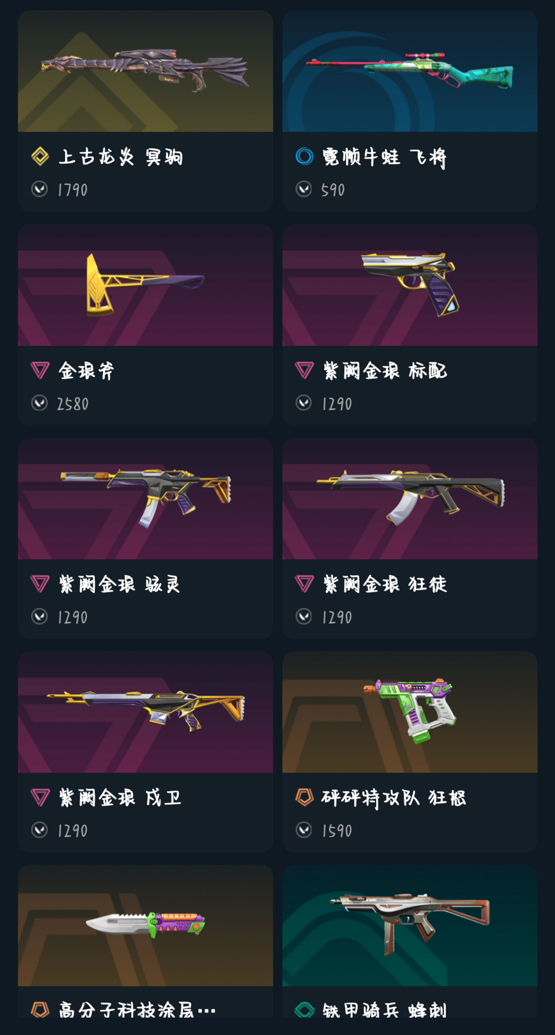Click the VP currency icon next to 2580
The height and width of the screenshot is (1035, 555).
(40, 402)
